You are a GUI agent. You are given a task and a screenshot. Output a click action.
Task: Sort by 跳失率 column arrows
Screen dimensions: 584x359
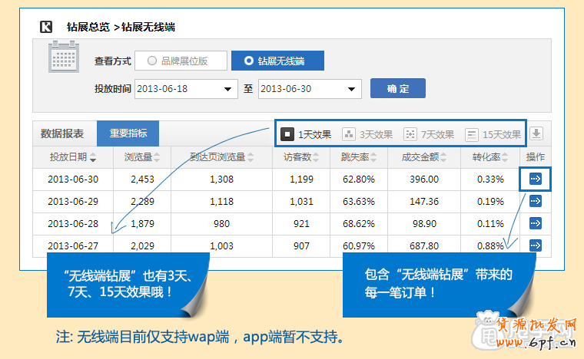(x=373, y=157)
